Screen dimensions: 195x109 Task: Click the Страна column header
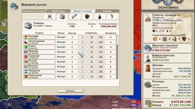coord(39,33)
